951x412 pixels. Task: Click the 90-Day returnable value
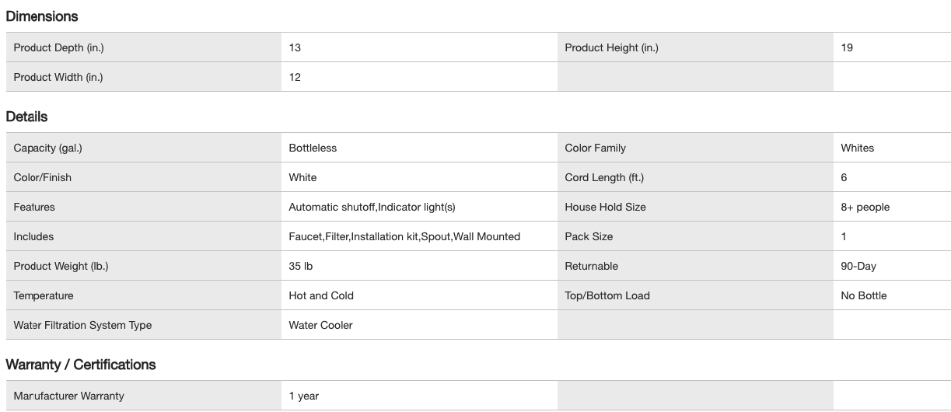[858, 266]
